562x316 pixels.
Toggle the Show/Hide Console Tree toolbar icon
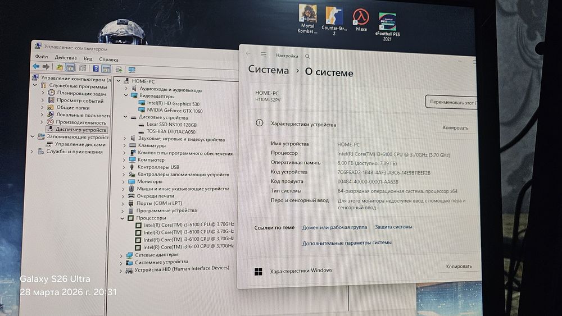(70, 67)
